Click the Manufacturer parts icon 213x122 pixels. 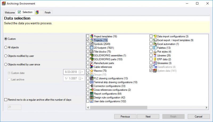click(x=92, y=63)
